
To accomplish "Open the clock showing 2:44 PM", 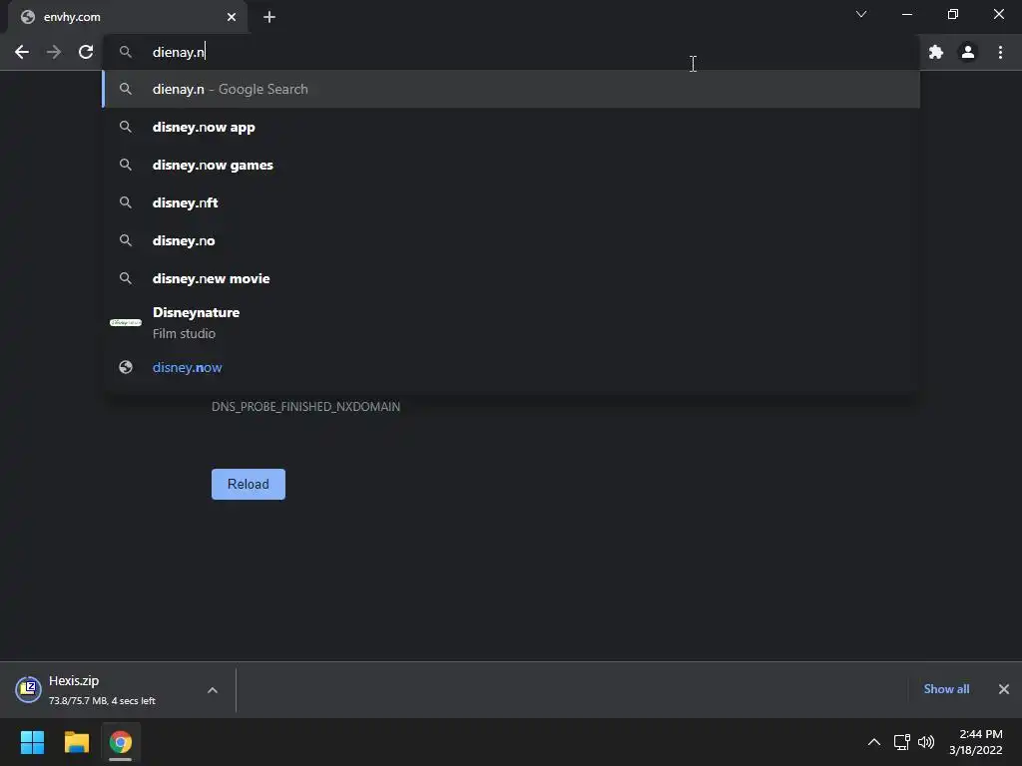I will [x=976, y=742].
